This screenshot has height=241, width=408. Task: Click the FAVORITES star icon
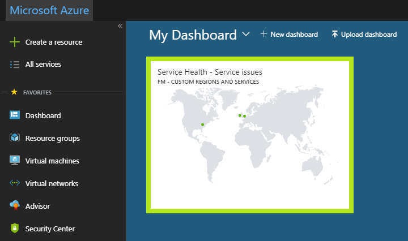point(14,92)
